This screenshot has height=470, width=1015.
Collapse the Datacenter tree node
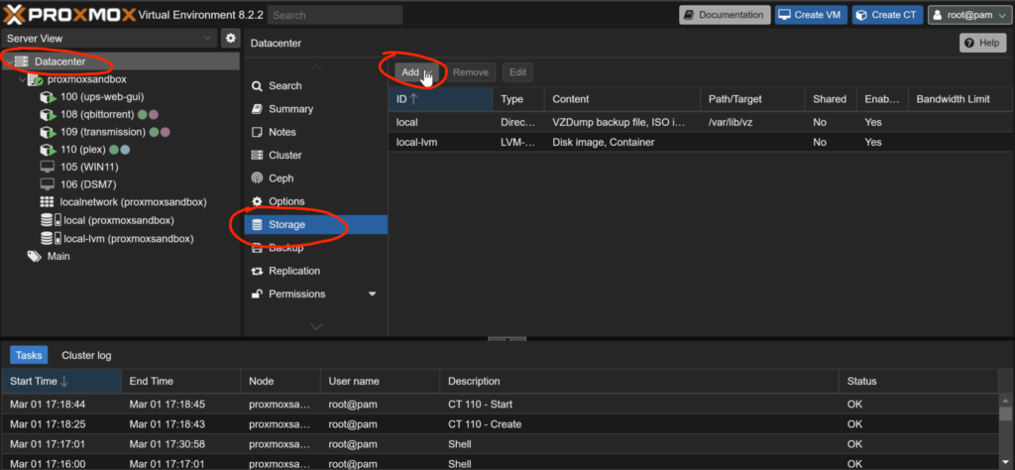[x=8, y=61]
